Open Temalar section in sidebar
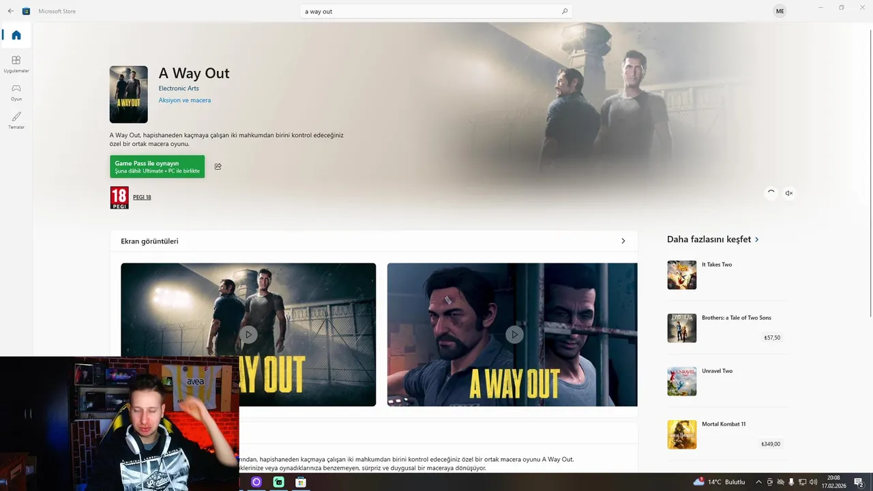Screen dimensions: 873x491 16,120
